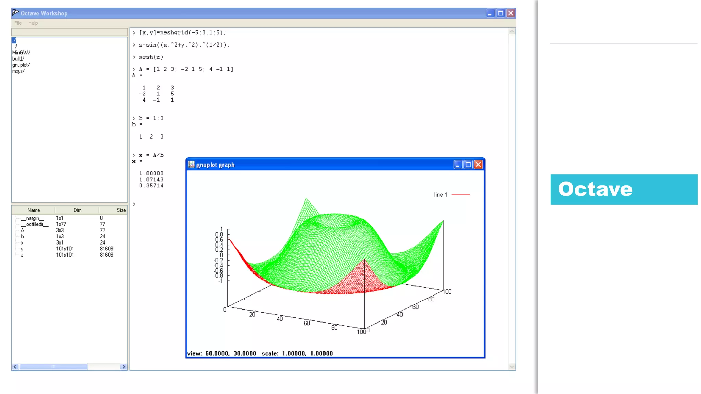
Task: Select variable z in variable list
Action: pyautogui.click(x=22, y=255)
